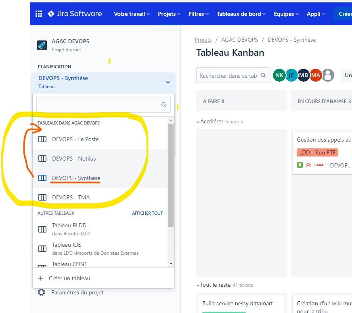
Task: Click AFFICHER TOUT link
Action: (x=147, y=213)
